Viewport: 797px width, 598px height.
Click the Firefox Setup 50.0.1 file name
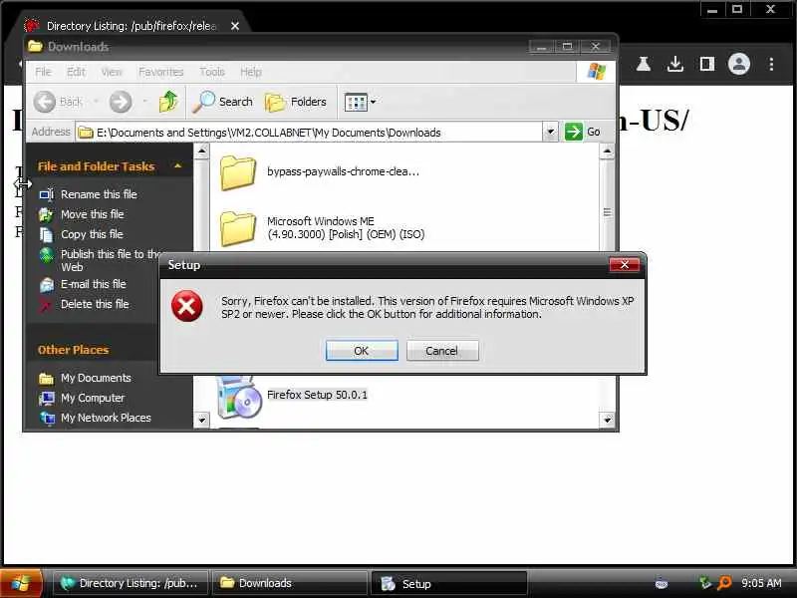click(x=317, y=395)
